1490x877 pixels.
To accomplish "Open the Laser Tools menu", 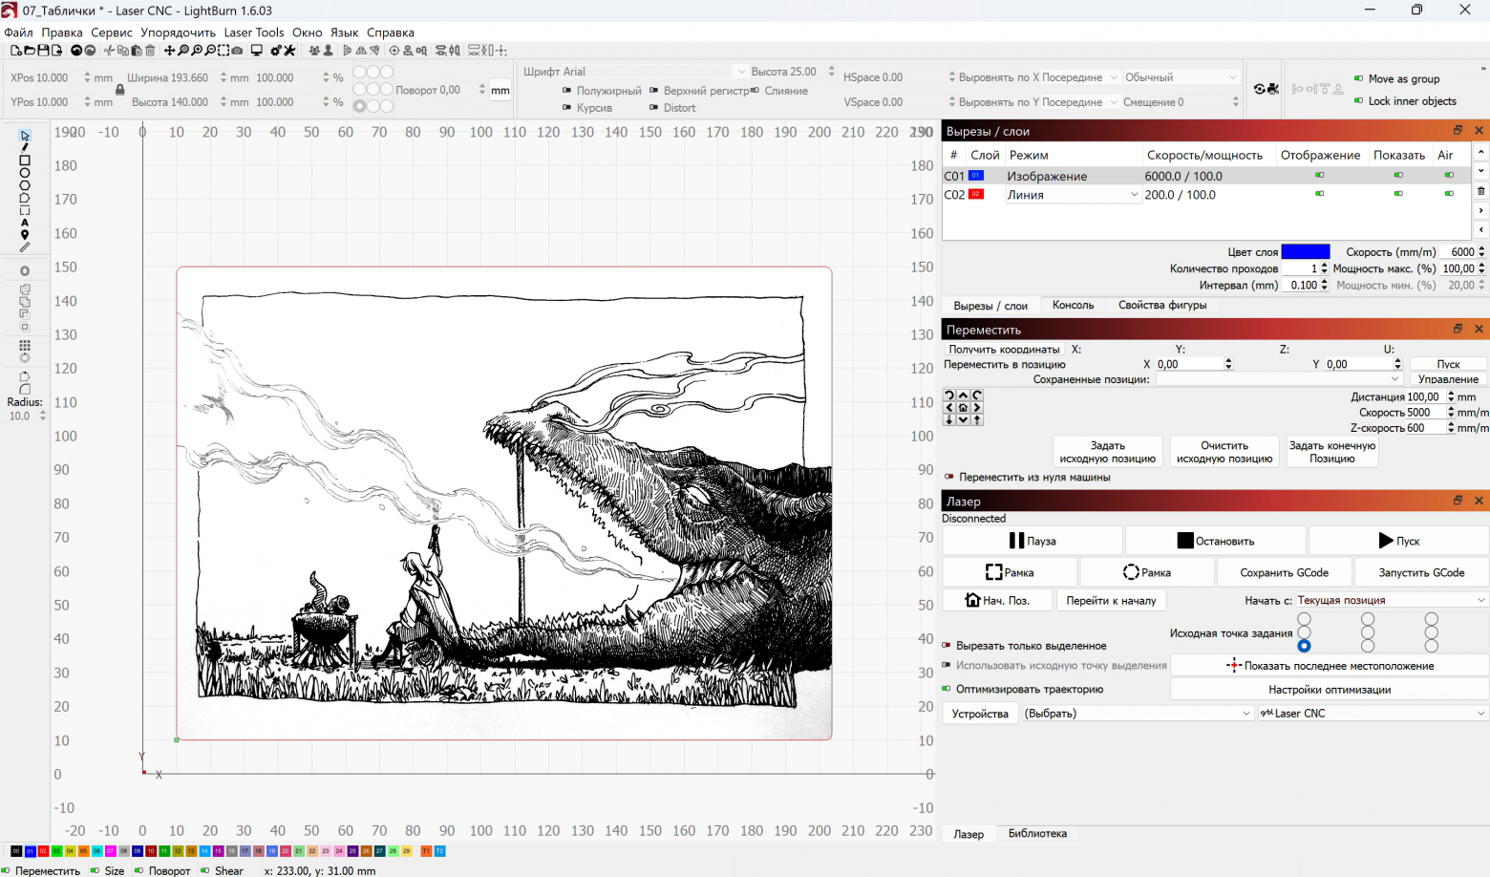I will [x=254, y=32].
